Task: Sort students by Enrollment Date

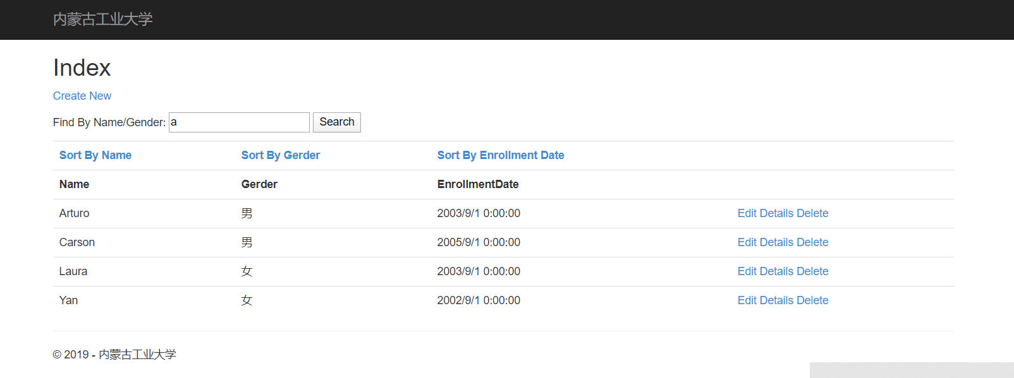Action: (x=501, y=155)
